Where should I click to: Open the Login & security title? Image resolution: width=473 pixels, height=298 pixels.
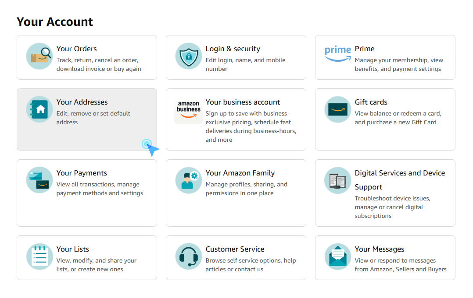point(233,49)
